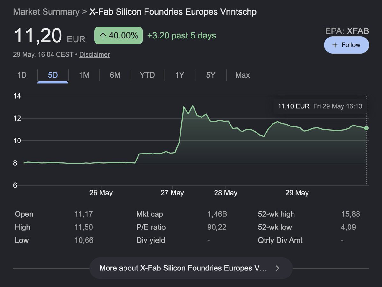382x287 pixels.
Task: Click the 14 y-axis label
Action: tap(17, 96)
